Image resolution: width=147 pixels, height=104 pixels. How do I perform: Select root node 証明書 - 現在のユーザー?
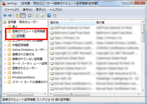(23, 22)
